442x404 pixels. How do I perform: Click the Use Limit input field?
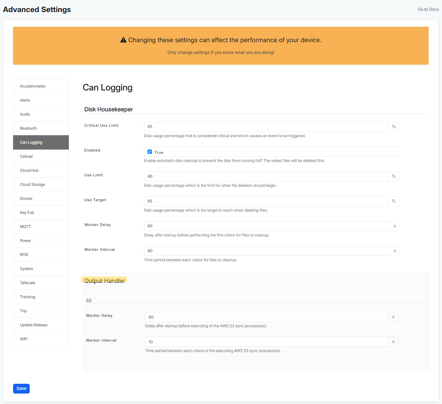pos(266,176)
